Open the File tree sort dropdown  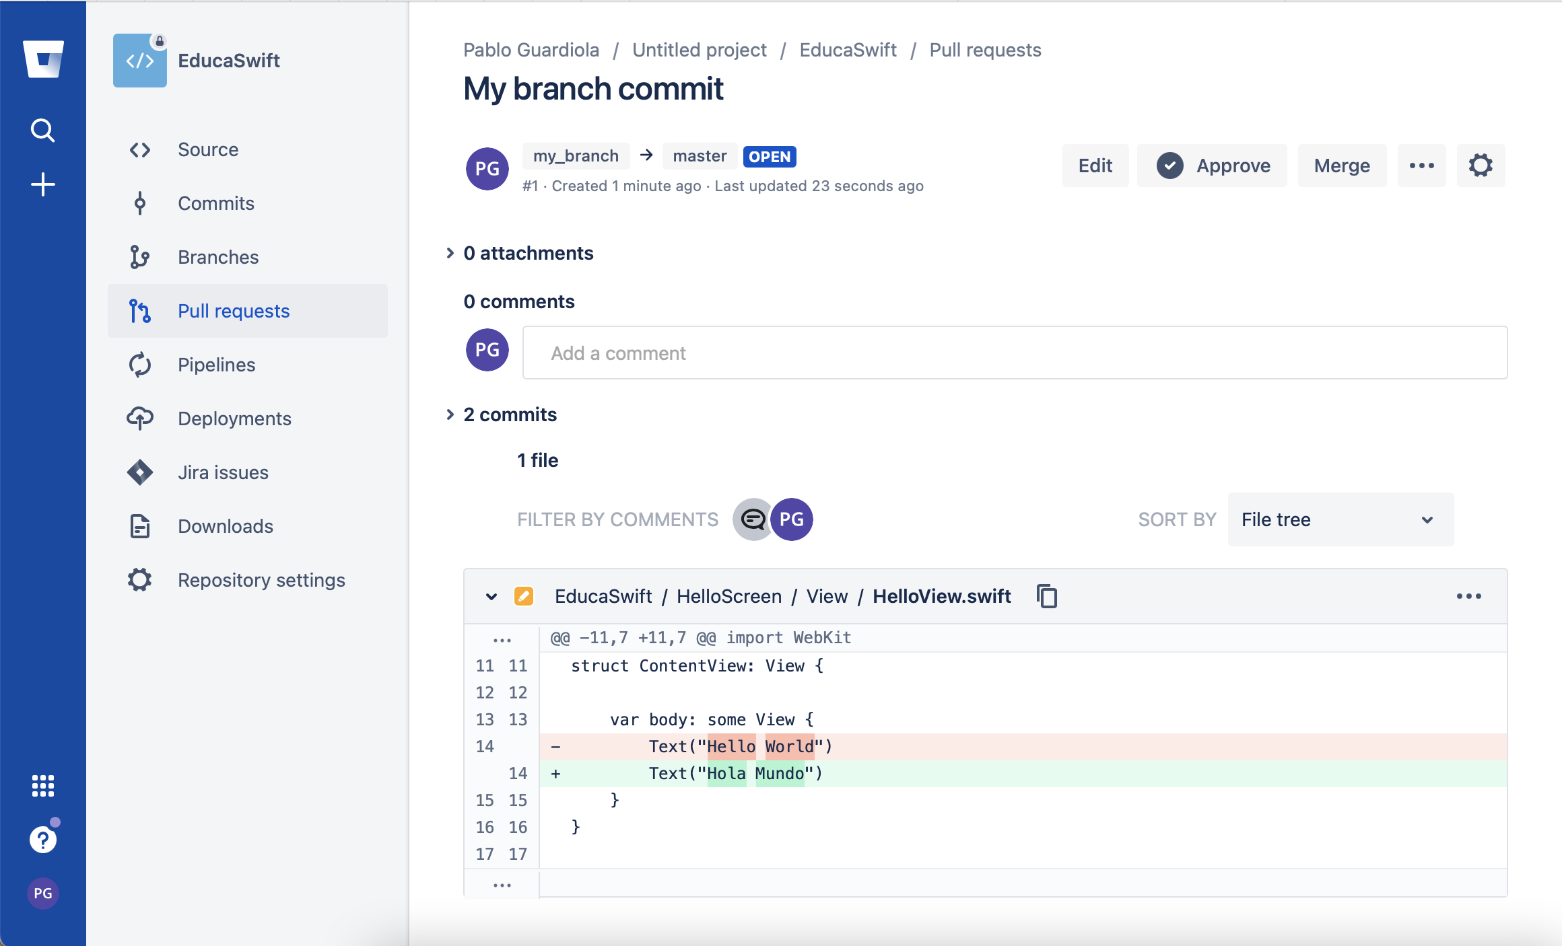coord(1340,519)
